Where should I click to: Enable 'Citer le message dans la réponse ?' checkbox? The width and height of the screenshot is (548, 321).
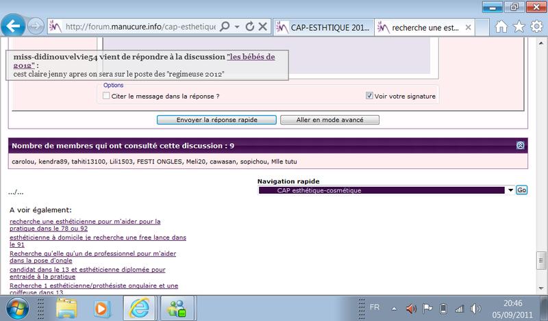coord(106,97)
